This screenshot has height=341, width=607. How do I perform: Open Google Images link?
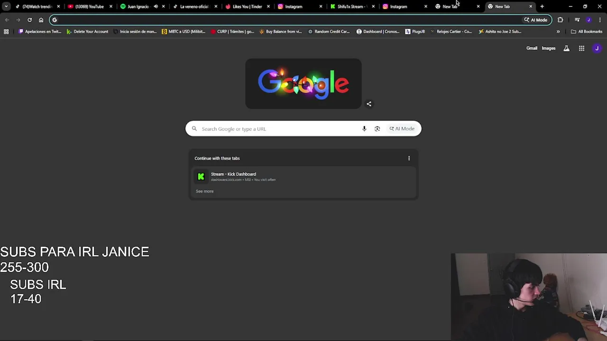point(549,48)
